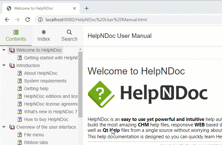222x145 pixels.
Task: Switch to the Index tab
Action: [44, 36]
